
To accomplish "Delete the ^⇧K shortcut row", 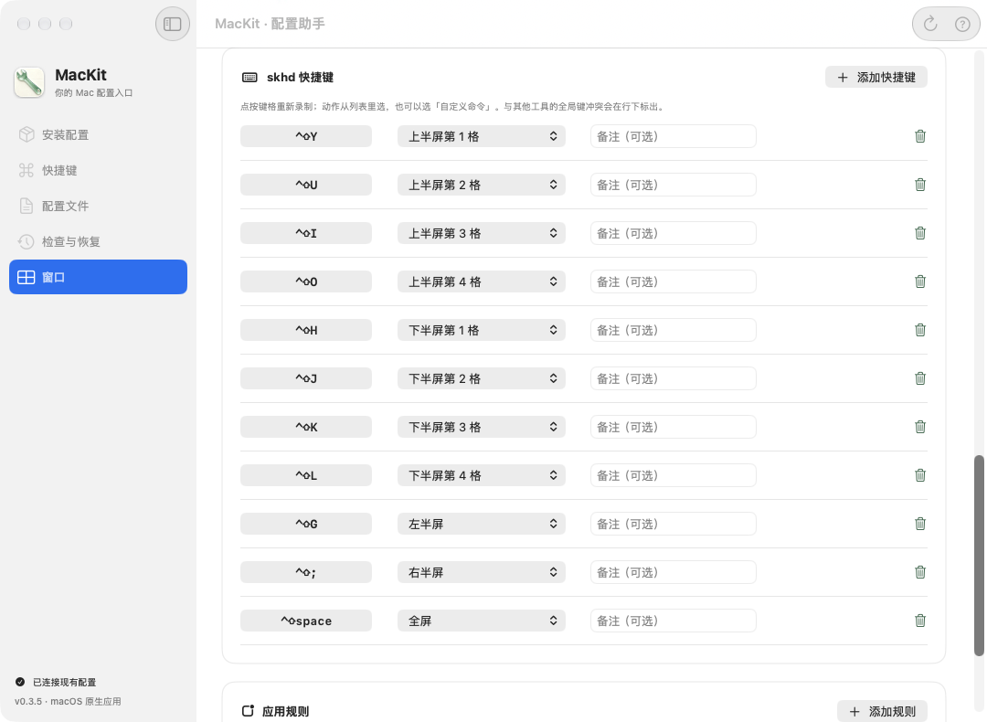I will click(920, 427).
